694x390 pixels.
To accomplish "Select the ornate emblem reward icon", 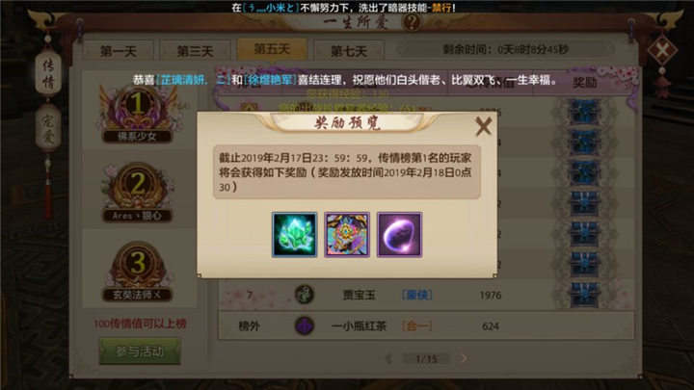I will pos(347,235).
